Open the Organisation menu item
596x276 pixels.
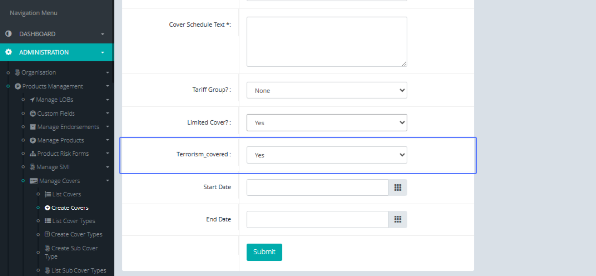[x=38, y=72]
